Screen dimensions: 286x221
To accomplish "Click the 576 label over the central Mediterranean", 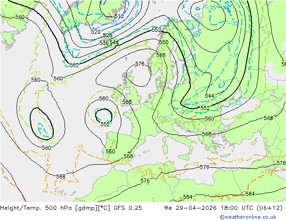I will pos(204,167).
